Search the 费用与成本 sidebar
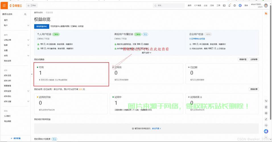The width and height of the screenshot is (272, 142). pos(25,14)
